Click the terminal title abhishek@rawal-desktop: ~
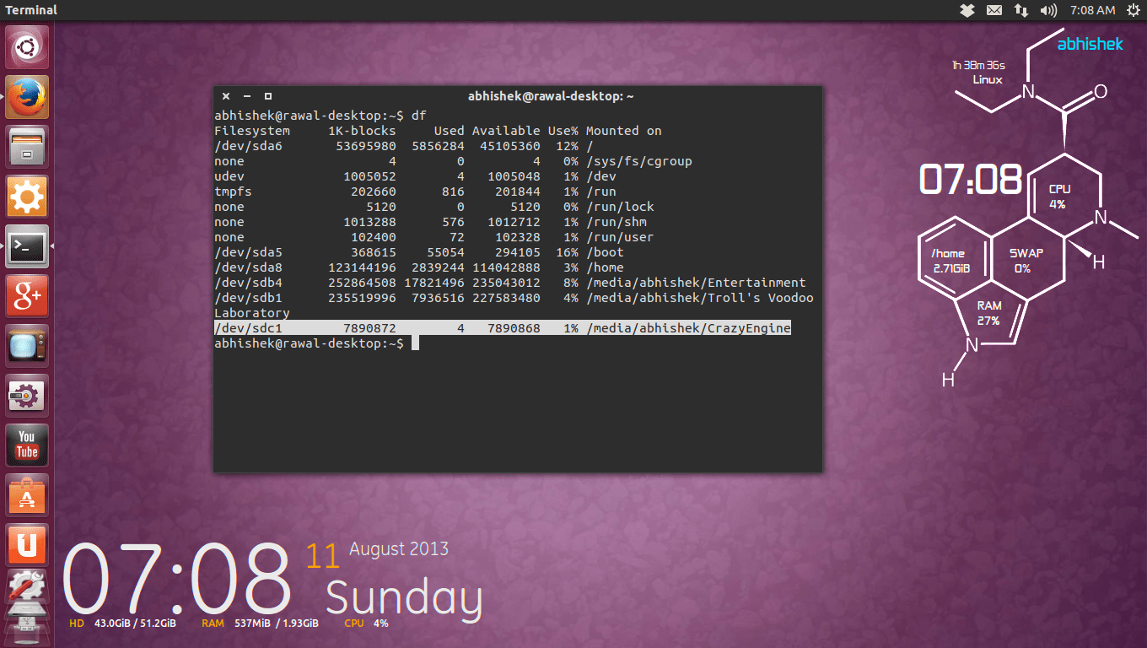The width and height of the screenshot is (1147, 648). [551, 96]
